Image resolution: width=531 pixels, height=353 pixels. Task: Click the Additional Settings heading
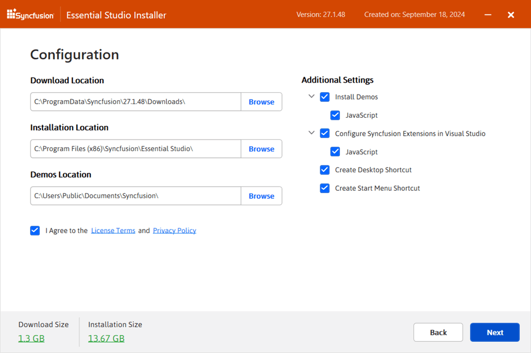337,80
